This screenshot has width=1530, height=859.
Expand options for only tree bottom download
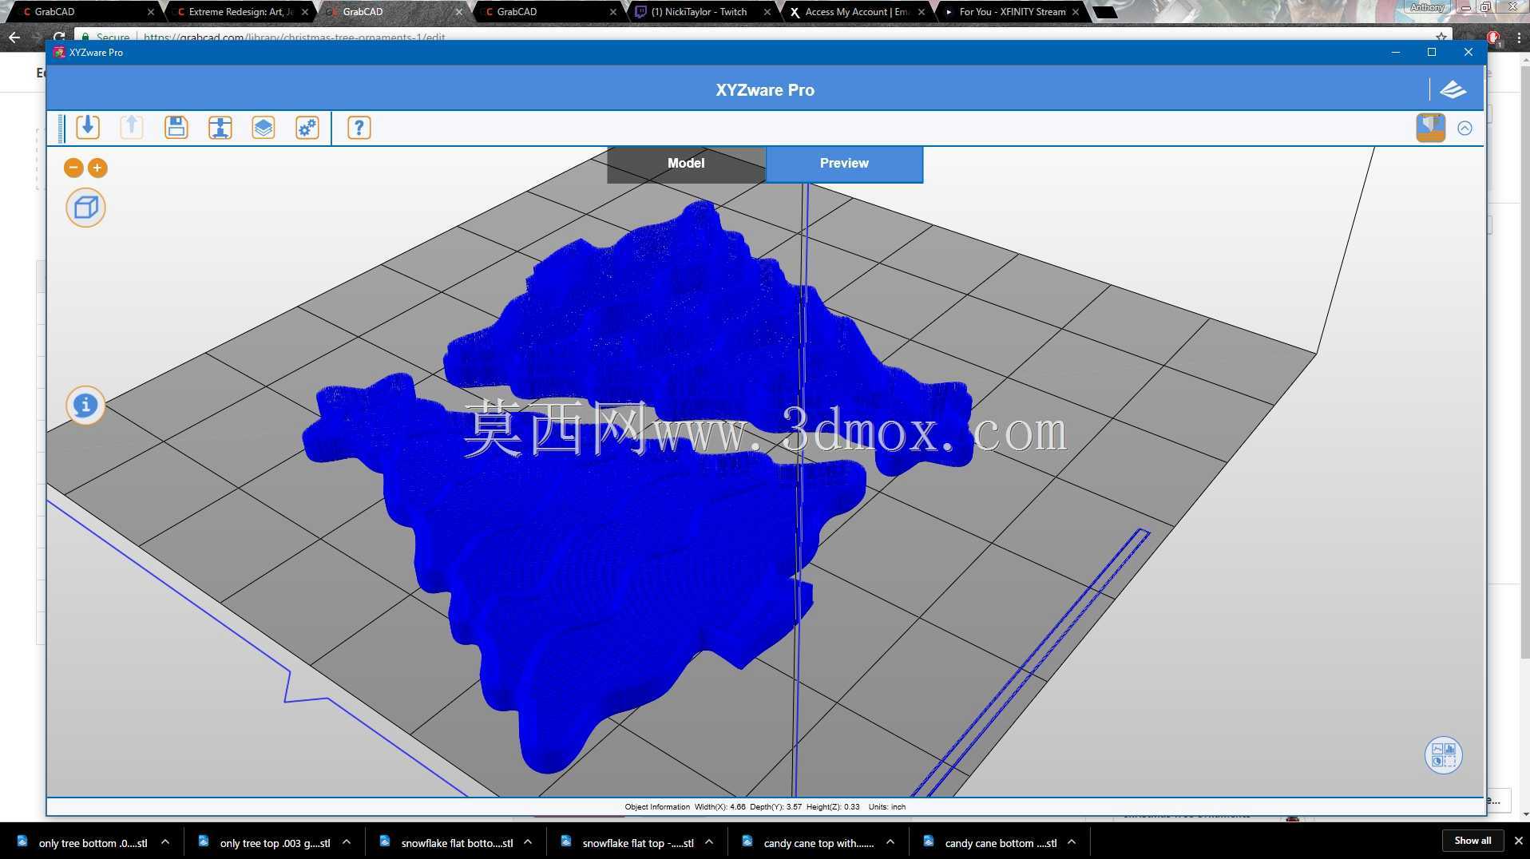click(165, 842)
